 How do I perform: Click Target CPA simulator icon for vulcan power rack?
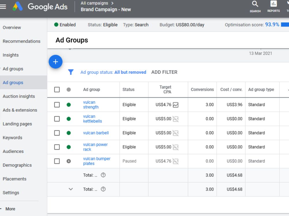pos(176,147)
